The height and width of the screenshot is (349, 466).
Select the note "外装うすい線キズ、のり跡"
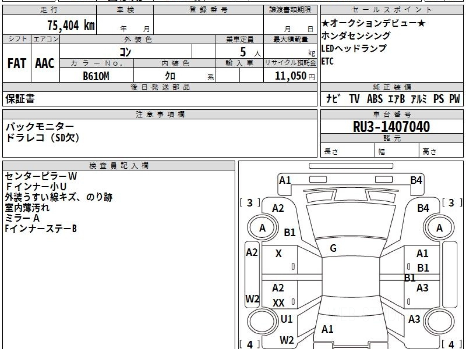click(x=59, y=197)
